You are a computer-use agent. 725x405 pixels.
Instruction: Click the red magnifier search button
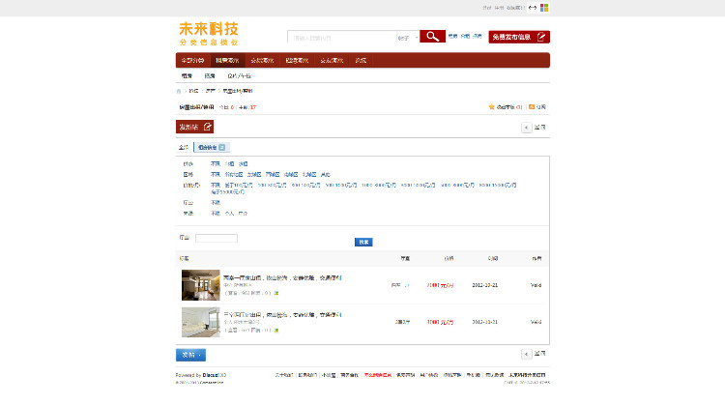(x=432, y=37)
